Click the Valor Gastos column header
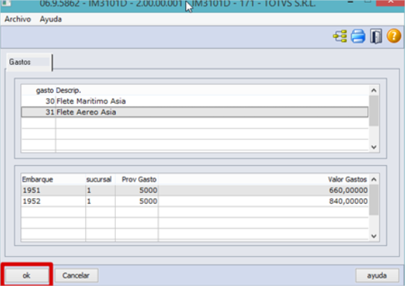Screen dimensions: 405x286 click(x=263, y=179)
